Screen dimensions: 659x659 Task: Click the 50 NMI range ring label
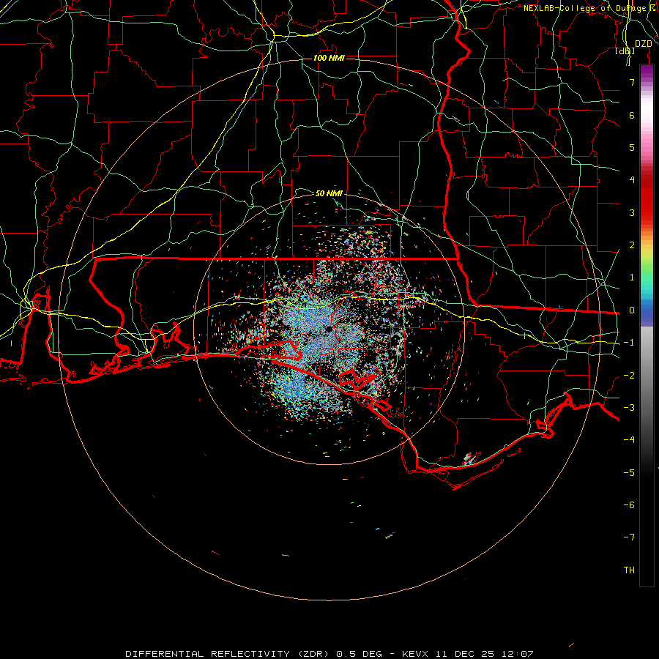[329, 193]
